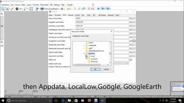Switch to the Maps tab in Options

[x=51, y=15]
